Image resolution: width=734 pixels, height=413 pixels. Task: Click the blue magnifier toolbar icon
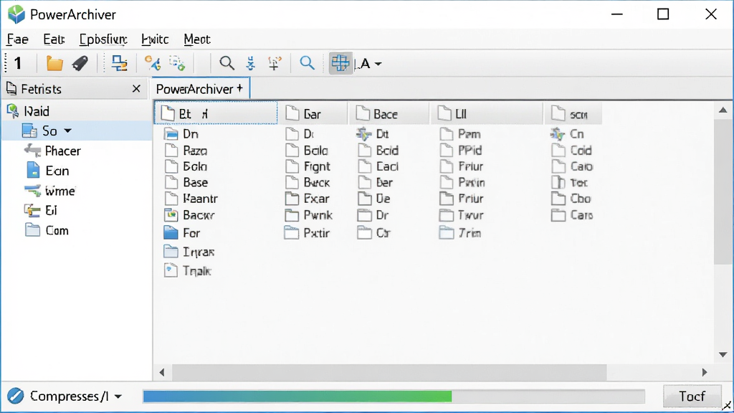(x=307, y=63)
